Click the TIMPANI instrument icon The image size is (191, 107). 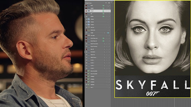point(89,85)
